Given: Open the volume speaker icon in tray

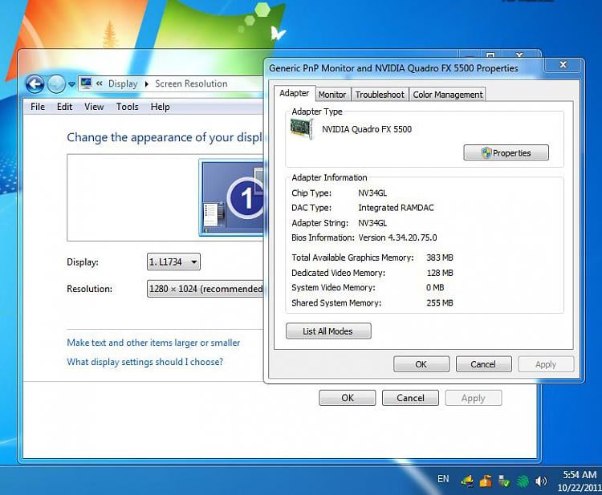Looking at the screenshot, I should coord(541,481).
